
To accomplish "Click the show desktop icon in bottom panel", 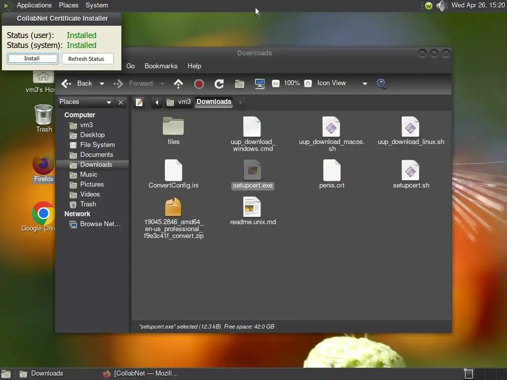I will (x=6, y=374).
